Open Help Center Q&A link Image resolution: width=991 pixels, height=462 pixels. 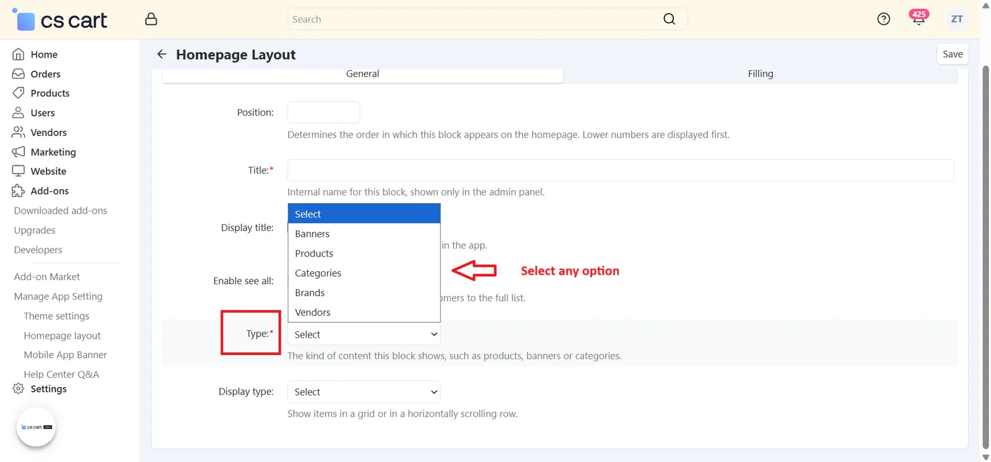click(61, 374)
